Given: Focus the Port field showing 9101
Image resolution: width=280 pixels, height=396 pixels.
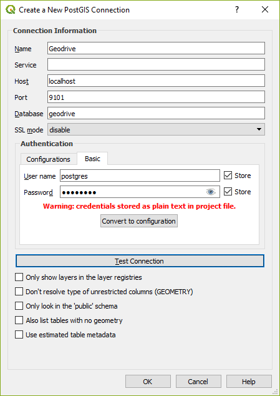Looking at the screenshot, I should 156,97.
